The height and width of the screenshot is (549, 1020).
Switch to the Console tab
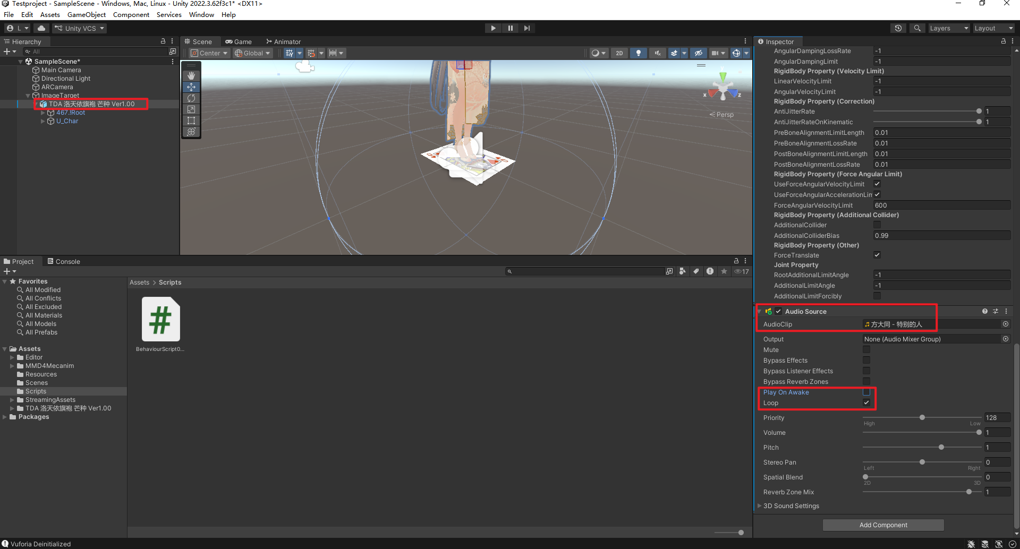63,261
